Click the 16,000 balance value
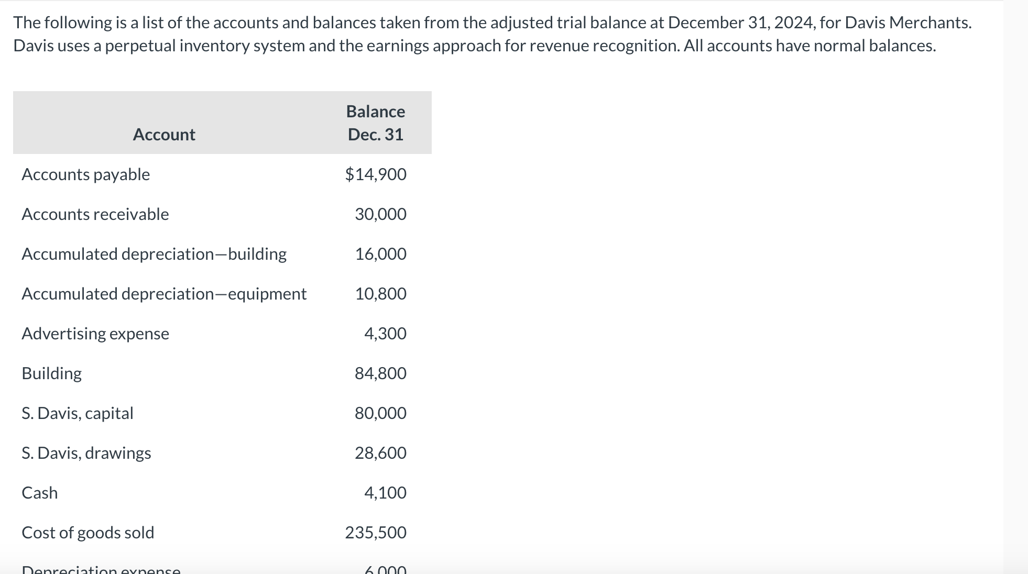Image resolution: width=1028 pixels, height=574 pixels. [380, 254]
